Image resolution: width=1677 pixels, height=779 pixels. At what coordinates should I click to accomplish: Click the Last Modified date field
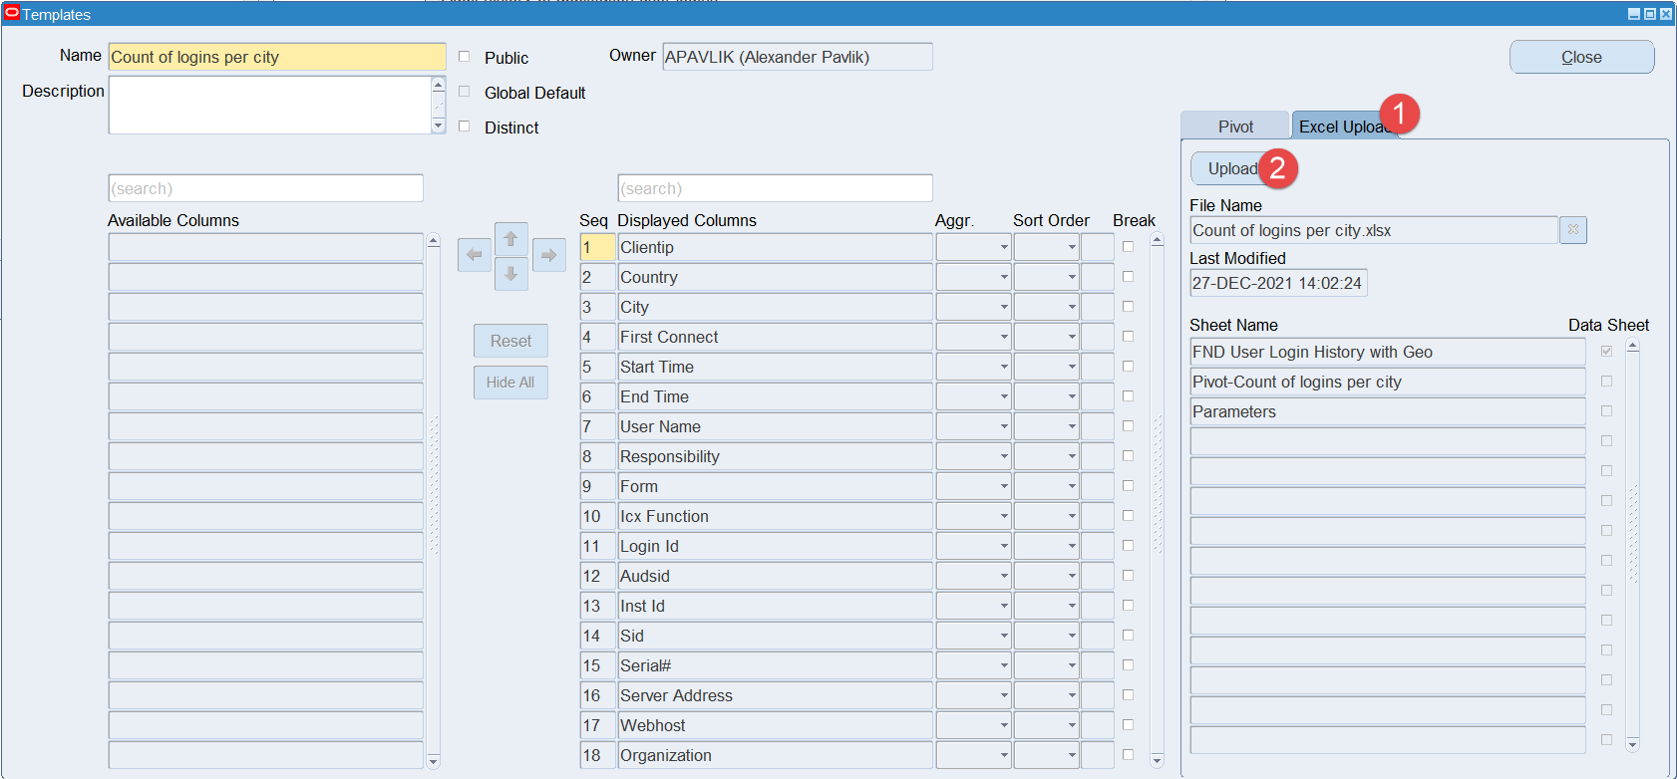click(x=1278, y=283)
